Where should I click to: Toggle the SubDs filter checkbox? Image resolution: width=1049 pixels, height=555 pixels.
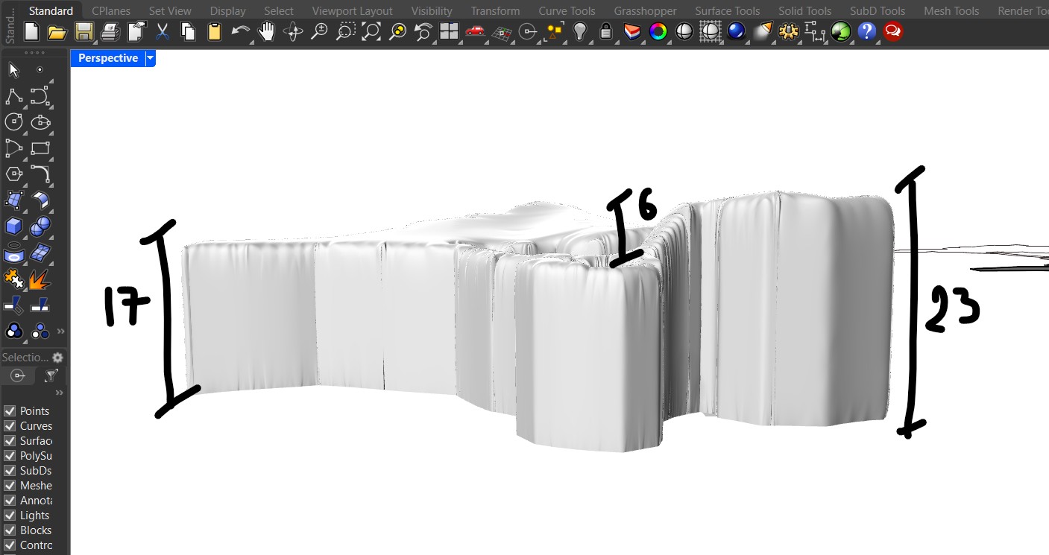pos(10,471)
